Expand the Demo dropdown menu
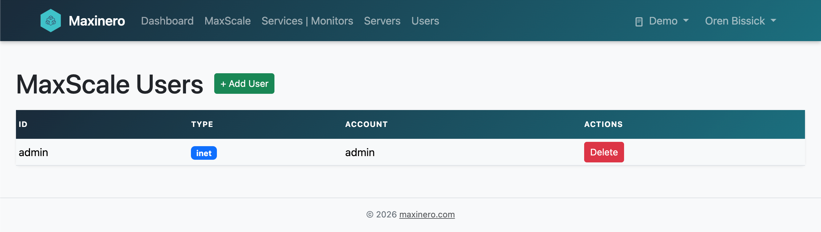The image size is (821, 232). coord(663,21)
